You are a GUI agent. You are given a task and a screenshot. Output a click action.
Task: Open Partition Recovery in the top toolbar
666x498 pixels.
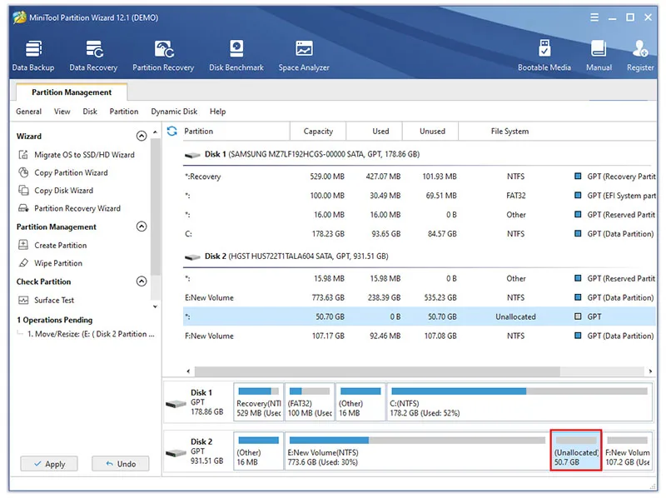click(163, 56)
